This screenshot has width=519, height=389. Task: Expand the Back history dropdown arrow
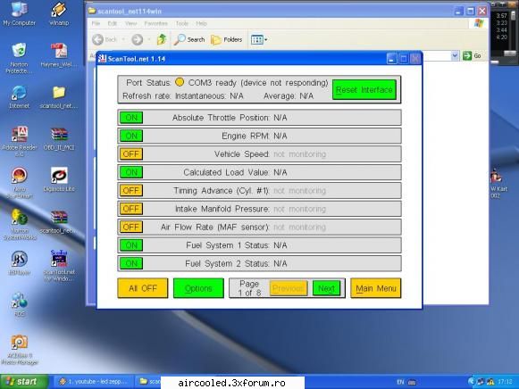point(123,39)
